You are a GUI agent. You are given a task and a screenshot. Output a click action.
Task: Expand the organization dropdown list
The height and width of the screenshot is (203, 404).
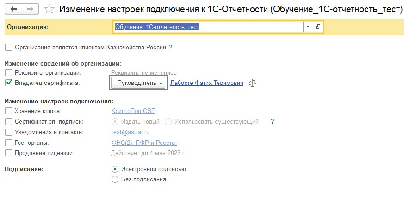pos(308,27)
